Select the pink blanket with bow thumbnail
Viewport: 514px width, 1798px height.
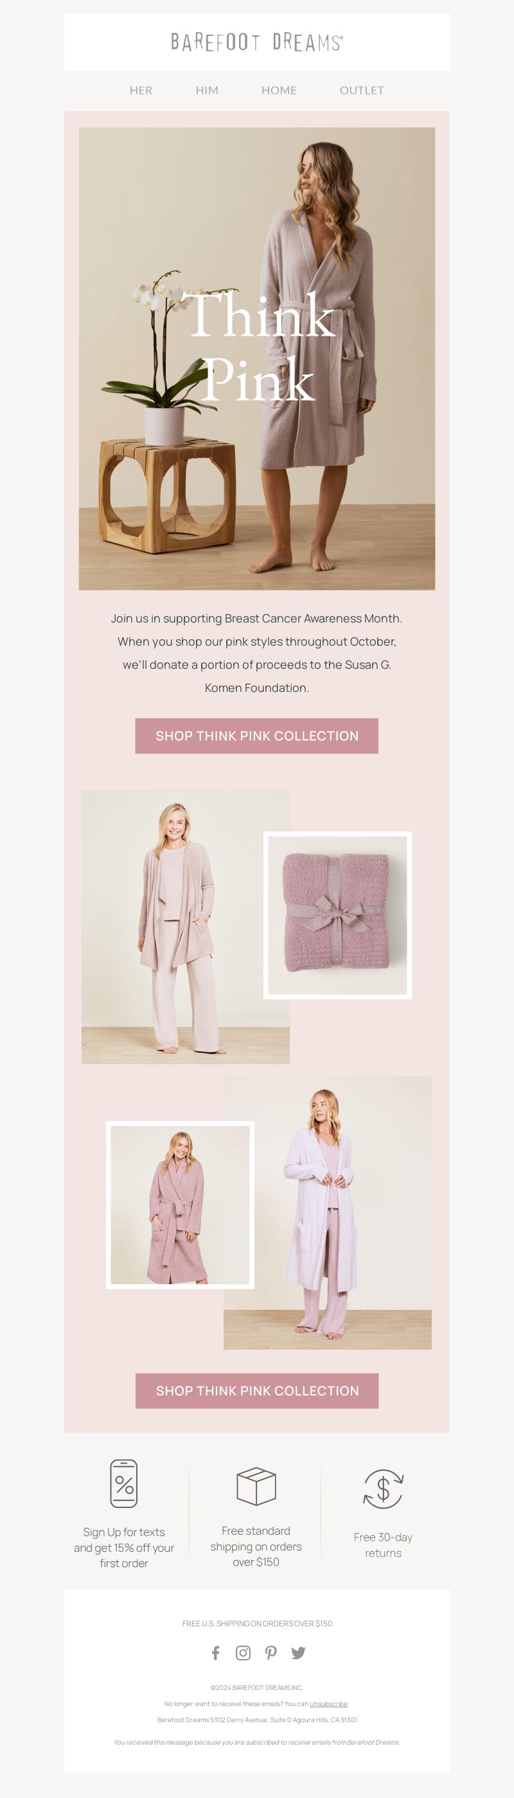337,915
